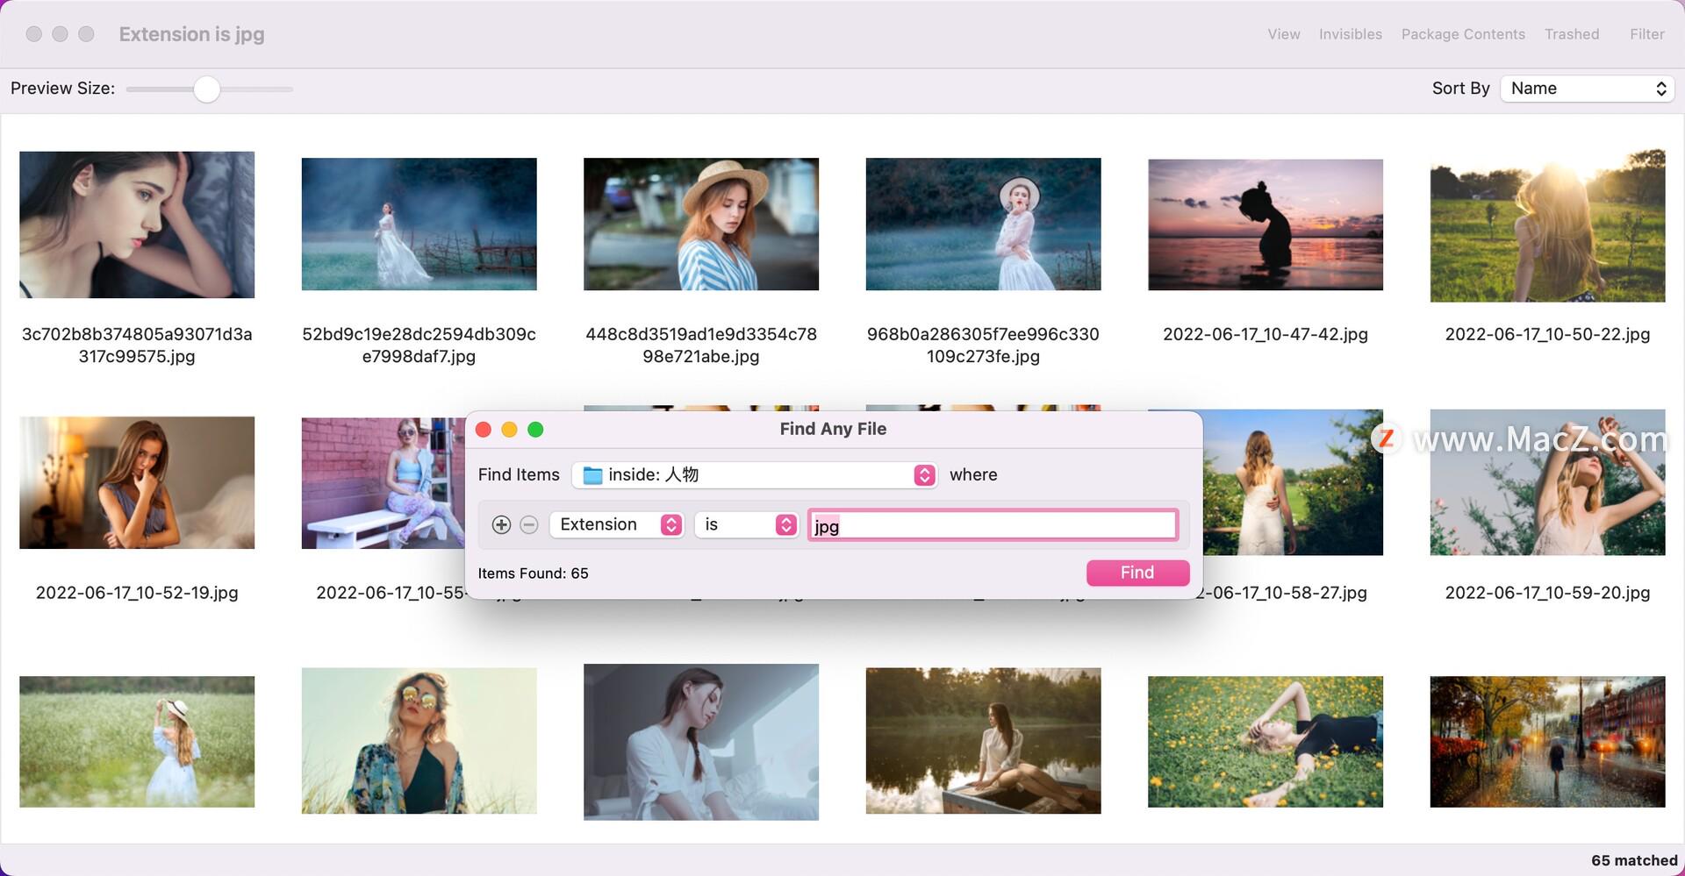1685x876 pixels.
Task: Click filename label 2022-06-17_10-50-22.jpg
Action: point(1547,334)
